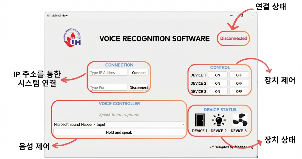Switch Device 2 OFF

[239, 83]
